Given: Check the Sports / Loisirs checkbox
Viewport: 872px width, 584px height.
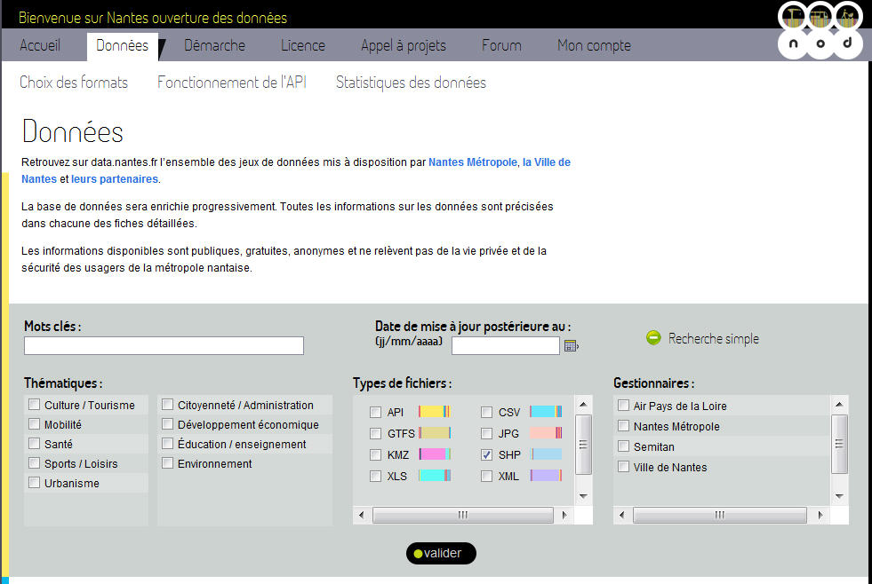Looking at the screenshot, I should click(x=35, y=463).
